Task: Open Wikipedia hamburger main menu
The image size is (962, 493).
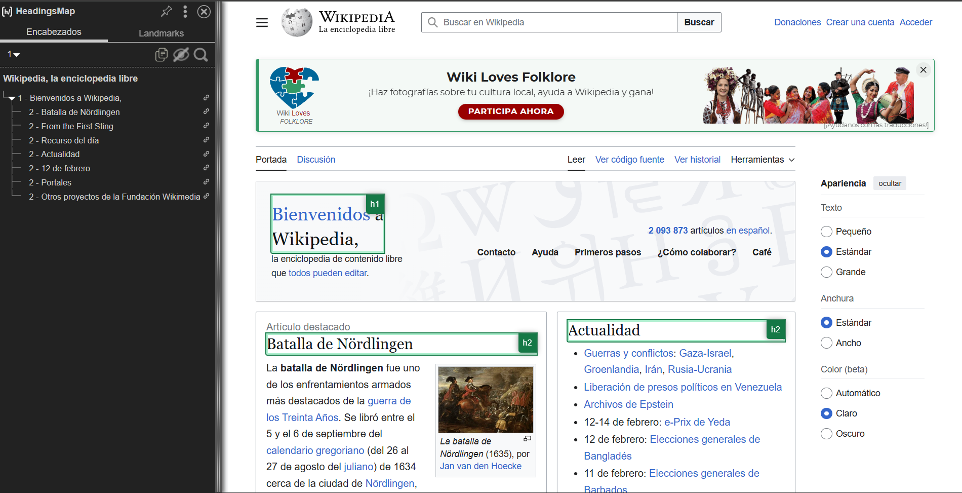Action: [x=262, y=22]
